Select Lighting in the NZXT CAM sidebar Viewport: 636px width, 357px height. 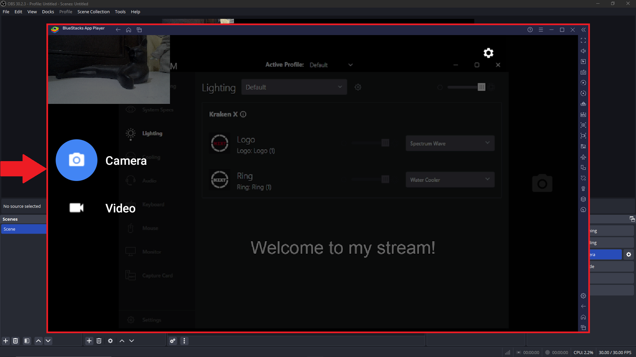tap(145, 133)
